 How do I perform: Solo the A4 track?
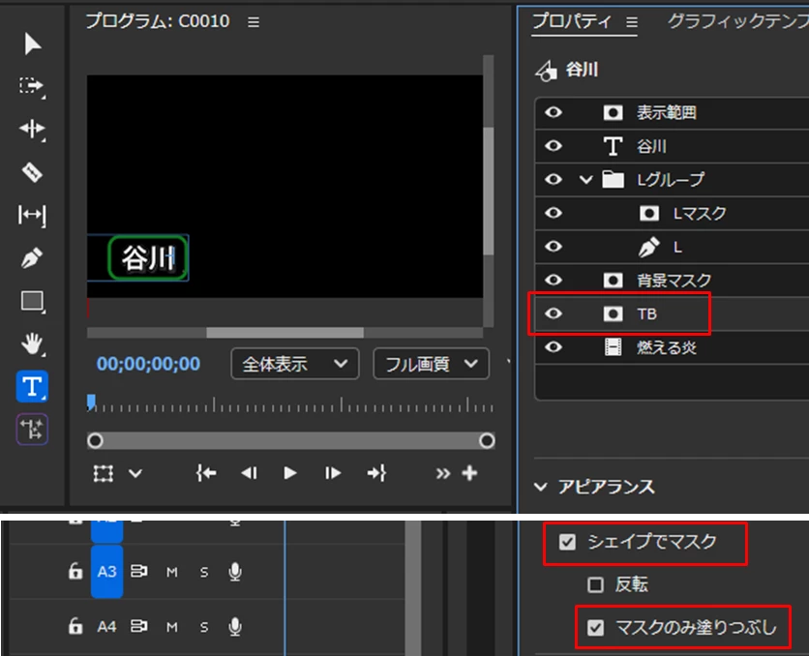(x=204, y=627)
